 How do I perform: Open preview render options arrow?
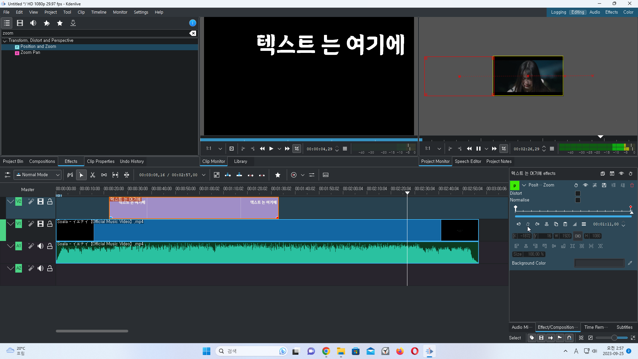pyautogui.click(x=302, y=175)
